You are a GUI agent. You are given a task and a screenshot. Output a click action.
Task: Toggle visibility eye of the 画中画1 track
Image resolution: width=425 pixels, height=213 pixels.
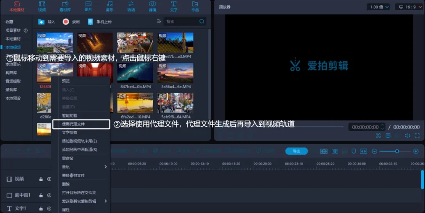pyautogui.click(x=49, y=195)
